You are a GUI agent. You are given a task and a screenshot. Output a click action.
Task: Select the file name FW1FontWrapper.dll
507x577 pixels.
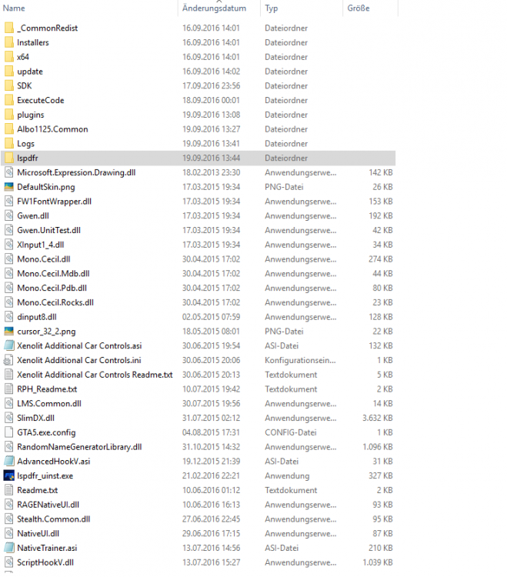point(54,202)
